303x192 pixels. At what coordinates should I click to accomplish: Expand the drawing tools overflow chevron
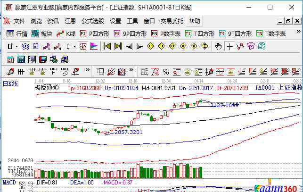[x=88, y=70]
